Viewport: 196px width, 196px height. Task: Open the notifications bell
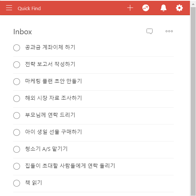pos(164,8)
